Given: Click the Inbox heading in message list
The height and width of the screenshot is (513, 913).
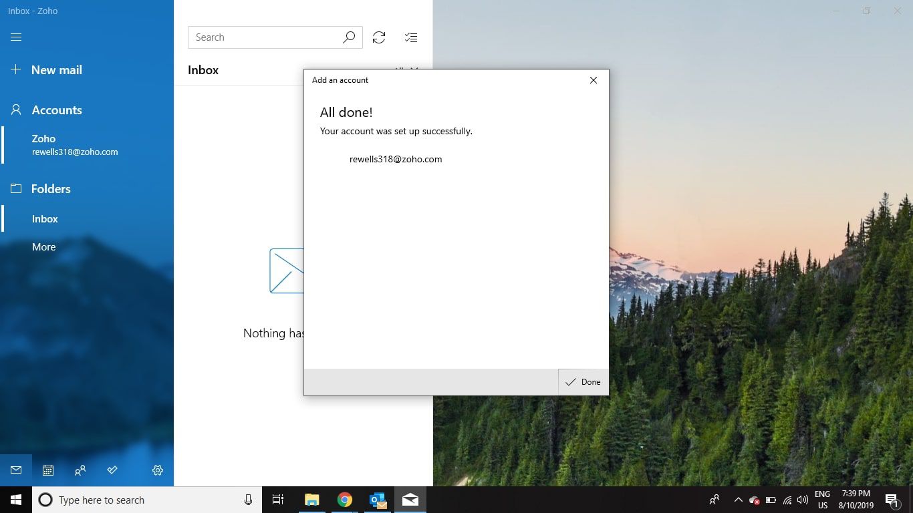Looking at the screenshot, I should [x=203, y=70].
